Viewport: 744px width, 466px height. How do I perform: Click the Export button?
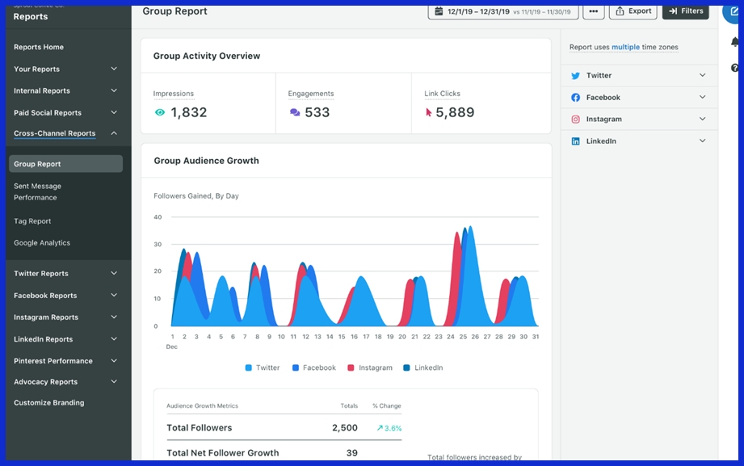point(633,11)
